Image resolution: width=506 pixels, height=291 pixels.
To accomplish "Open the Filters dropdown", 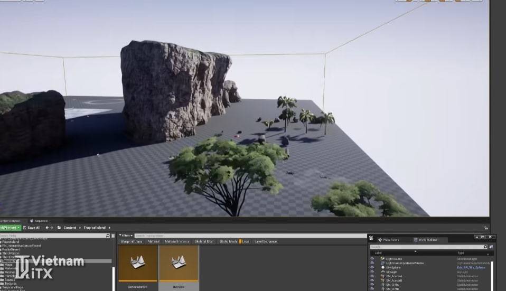I will coord(126,236).
